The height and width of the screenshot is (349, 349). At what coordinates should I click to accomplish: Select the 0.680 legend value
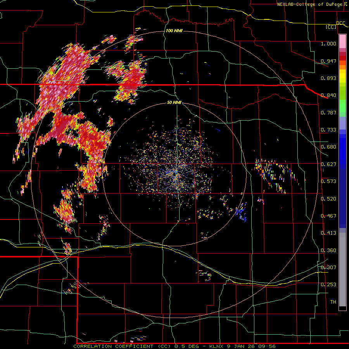tap(328, 147)
